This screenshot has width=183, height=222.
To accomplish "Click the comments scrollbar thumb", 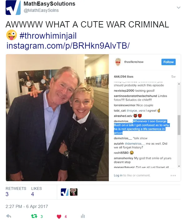I will (x=179, y=125).
